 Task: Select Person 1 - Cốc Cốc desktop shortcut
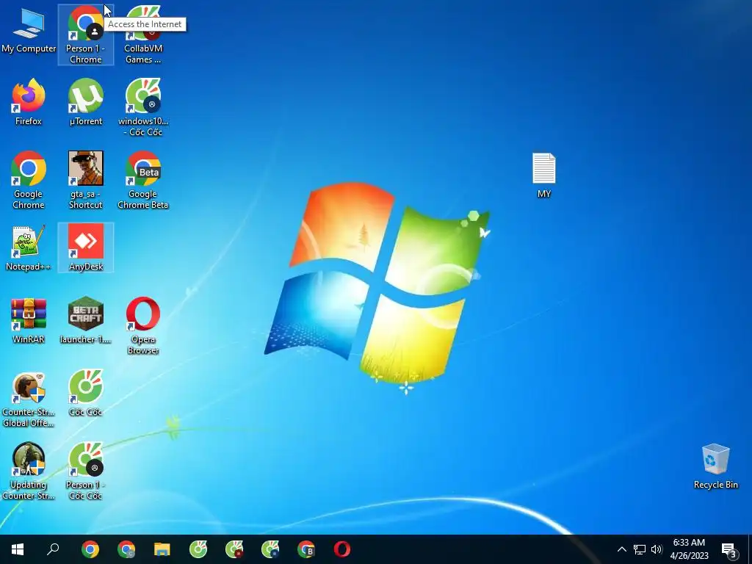(x=85, y=471)
